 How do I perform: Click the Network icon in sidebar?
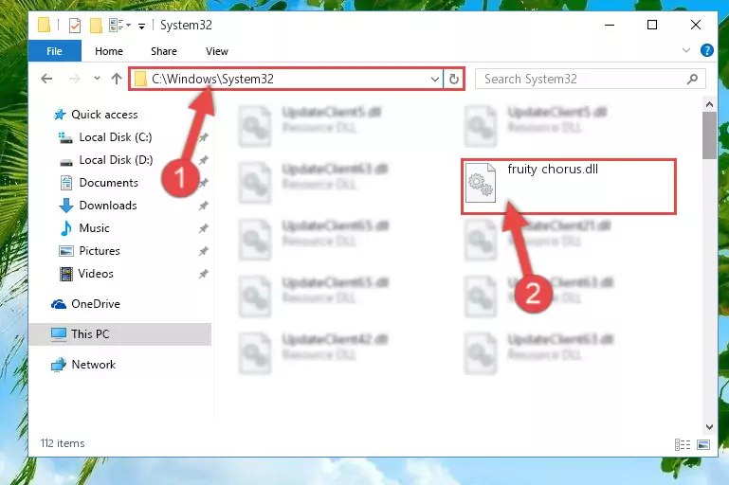click(59, 365)
